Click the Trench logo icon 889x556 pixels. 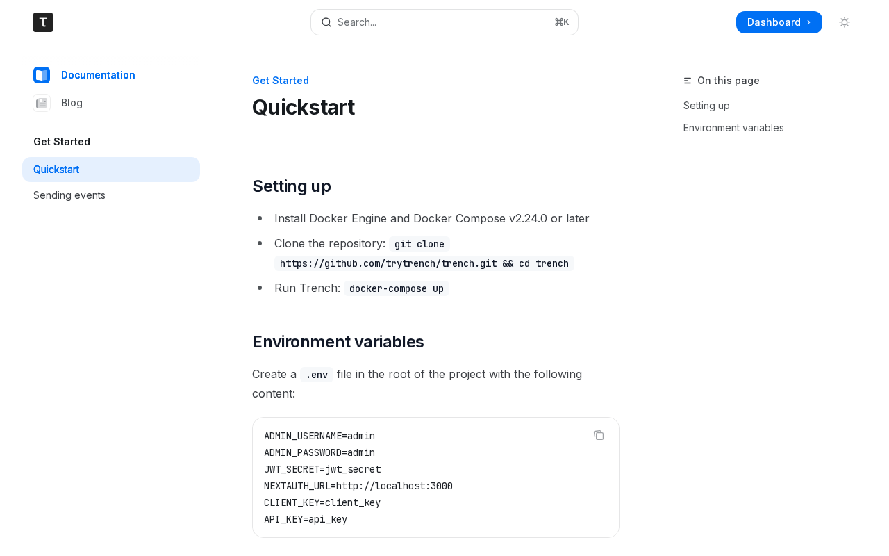pos(43,22)
